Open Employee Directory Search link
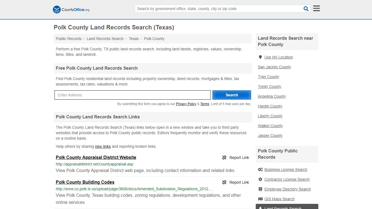 point(288,189)
